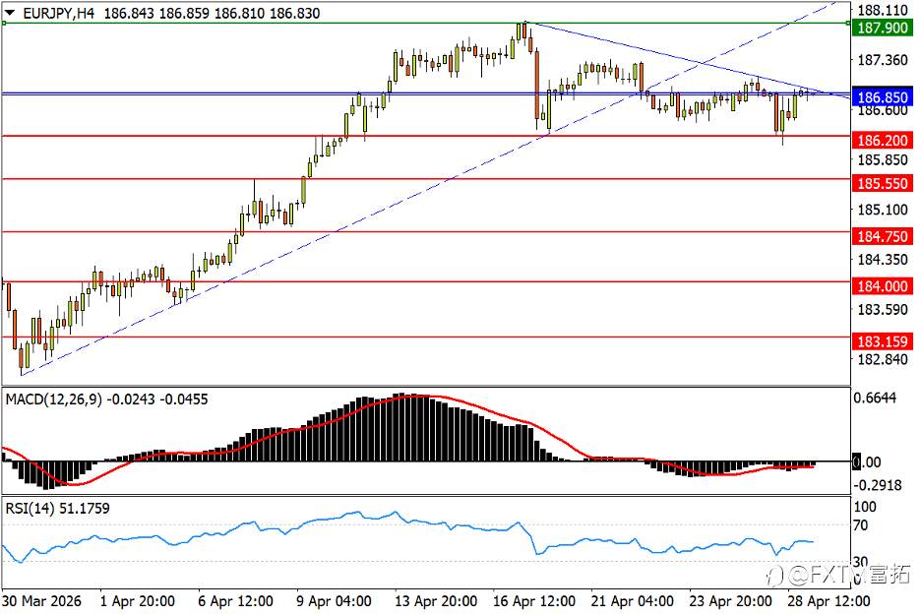This screenshot has height=614, width=921.
Task: Click the red 186.200 level label
Action: click(883, 140)
